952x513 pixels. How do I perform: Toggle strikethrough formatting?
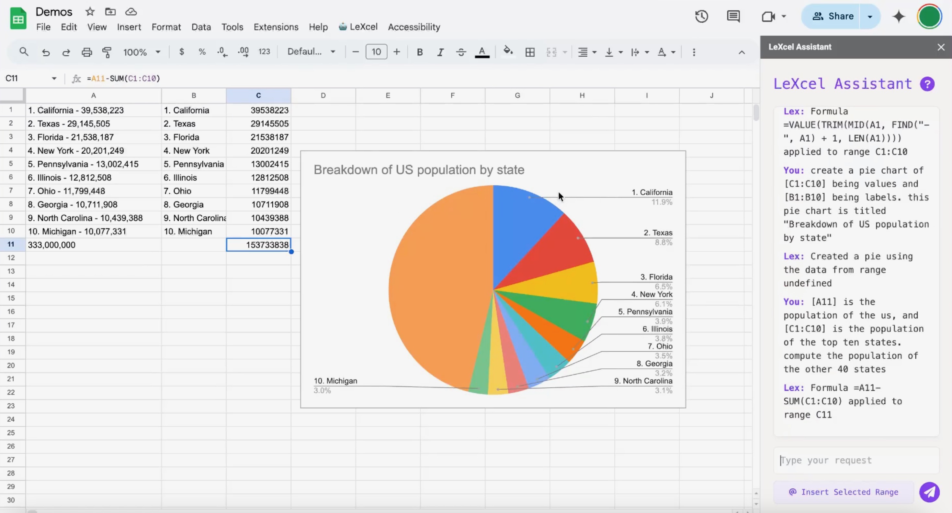point(460,52)
